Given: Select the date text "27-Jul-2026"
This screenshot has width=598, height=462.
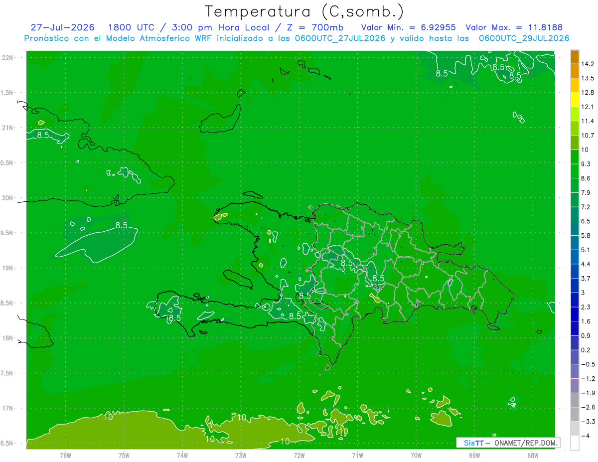Looking at the screenshot, I should click(x=62, y=27).
